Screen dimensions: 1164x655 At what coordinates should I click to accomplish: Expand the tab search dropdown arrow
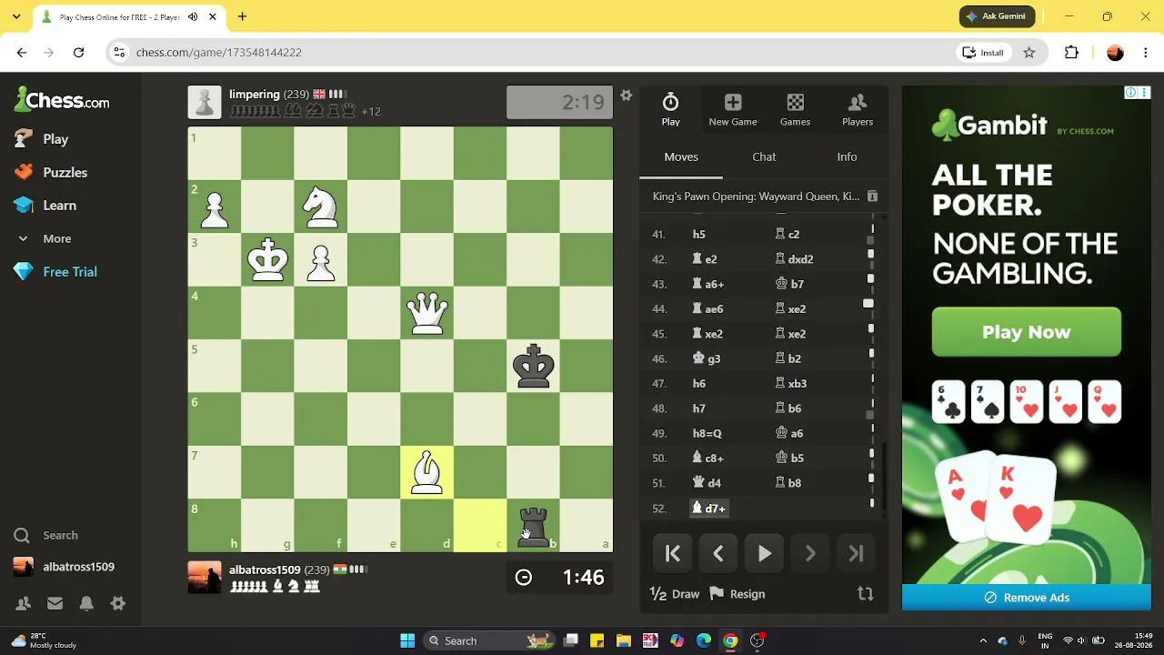coord(15,16)
